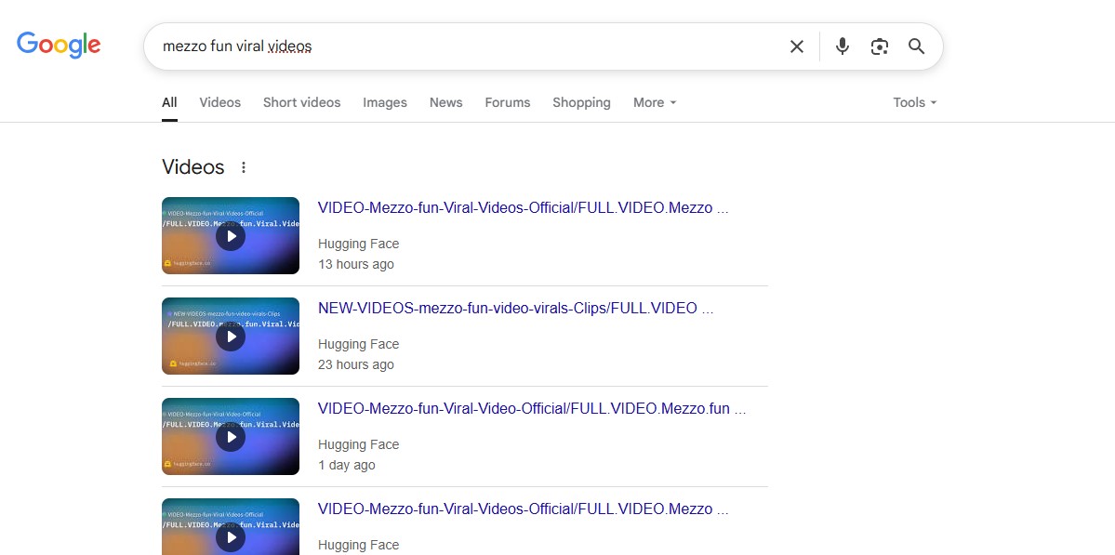
Task: Play the first Mezzo-fun-Viral-Videos-Official video
Action: [x=230, y=236]
